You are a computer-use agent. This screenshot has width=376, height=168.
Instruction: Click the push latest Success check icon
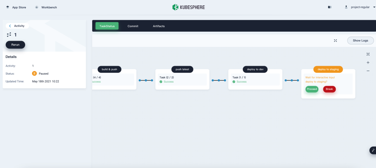[161, 82]
